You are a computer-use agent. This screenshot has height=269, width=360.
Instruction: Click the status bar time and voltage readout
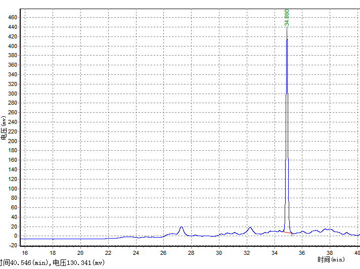(x=52, y=263)
